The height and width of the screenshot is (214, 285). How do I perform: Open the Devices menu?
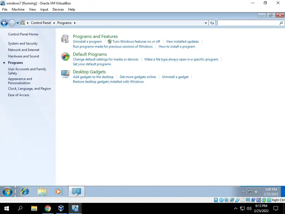click(58, 9)
